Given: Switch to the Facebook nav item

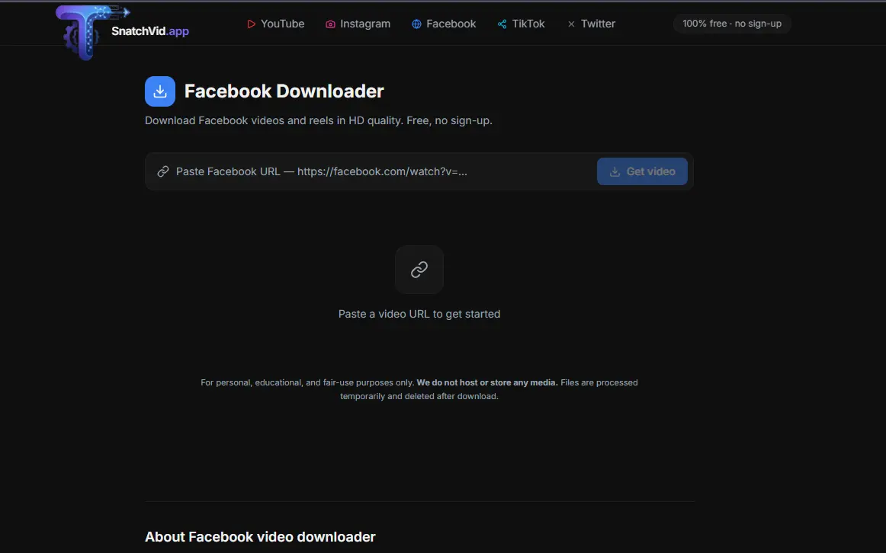Looking at the screenshot, I should pos(444,24).
